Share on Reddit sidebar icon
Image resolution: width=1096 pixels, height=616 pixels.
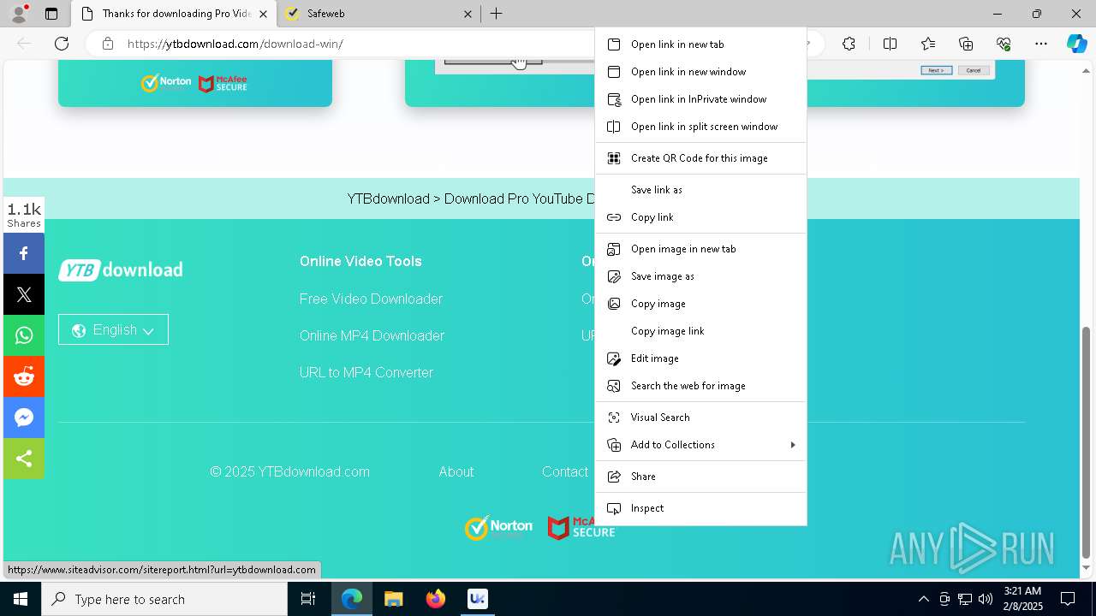tap(24, 376)
